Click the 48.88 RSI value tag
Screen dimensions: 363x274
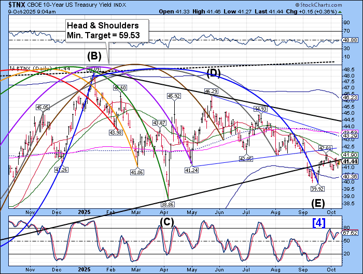[348, 40]
